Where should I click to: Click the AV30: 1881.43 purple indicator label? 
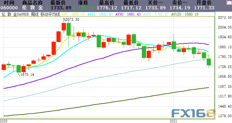(128, 14)
